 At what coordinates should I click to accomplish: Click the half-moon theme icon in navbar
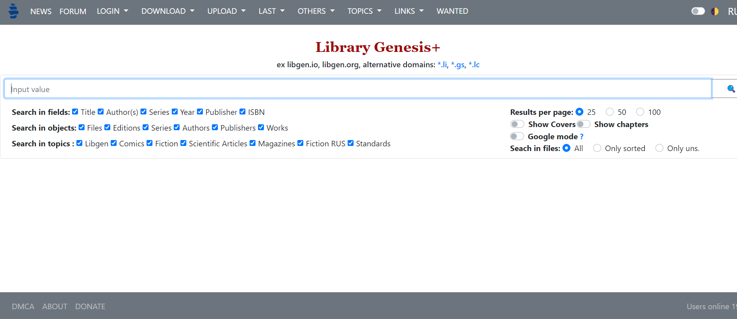point(715,11)
